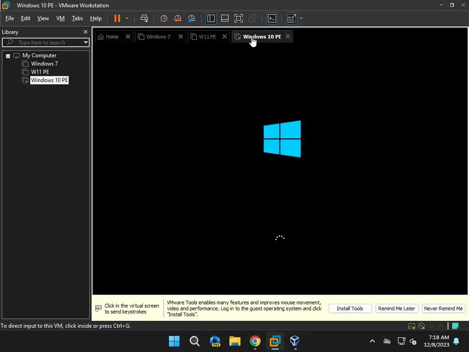
Task: Click Remind Me Later
Action: [x=397, y=308]
